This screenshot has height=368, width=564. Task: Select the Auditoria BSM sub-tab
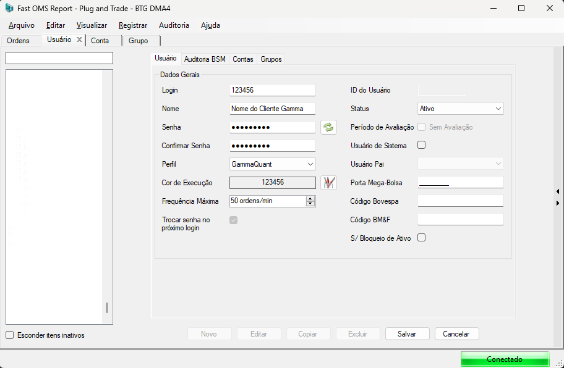click(205, 59)
